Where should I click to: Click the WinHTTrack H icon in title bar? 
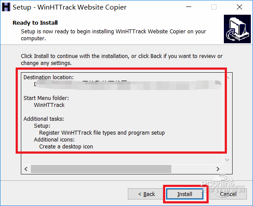6,7
